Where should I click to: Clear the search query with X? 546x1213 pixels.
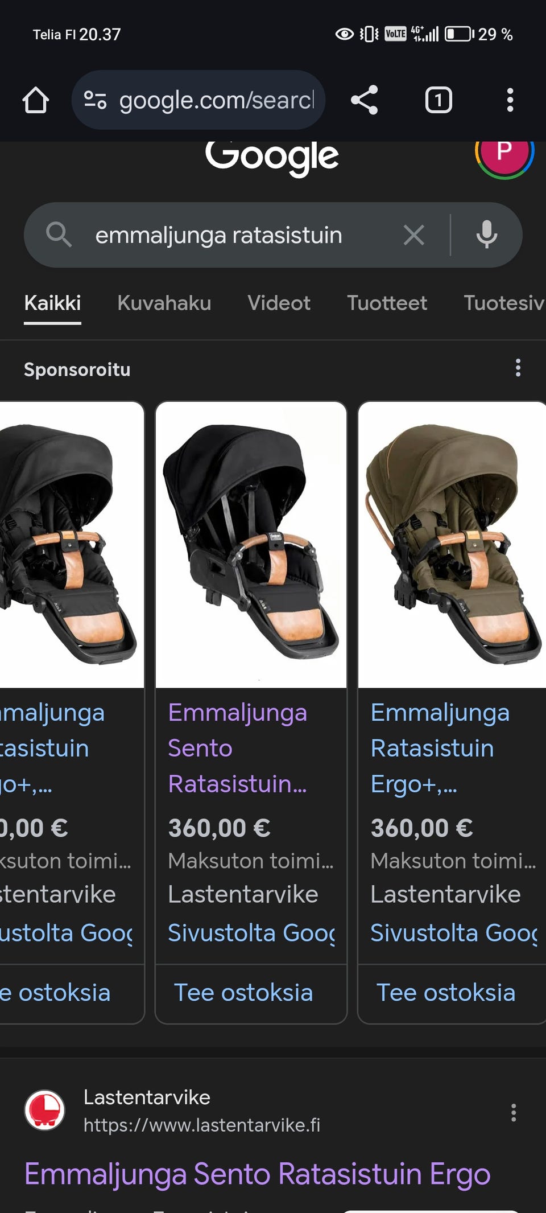pos(413,235)
